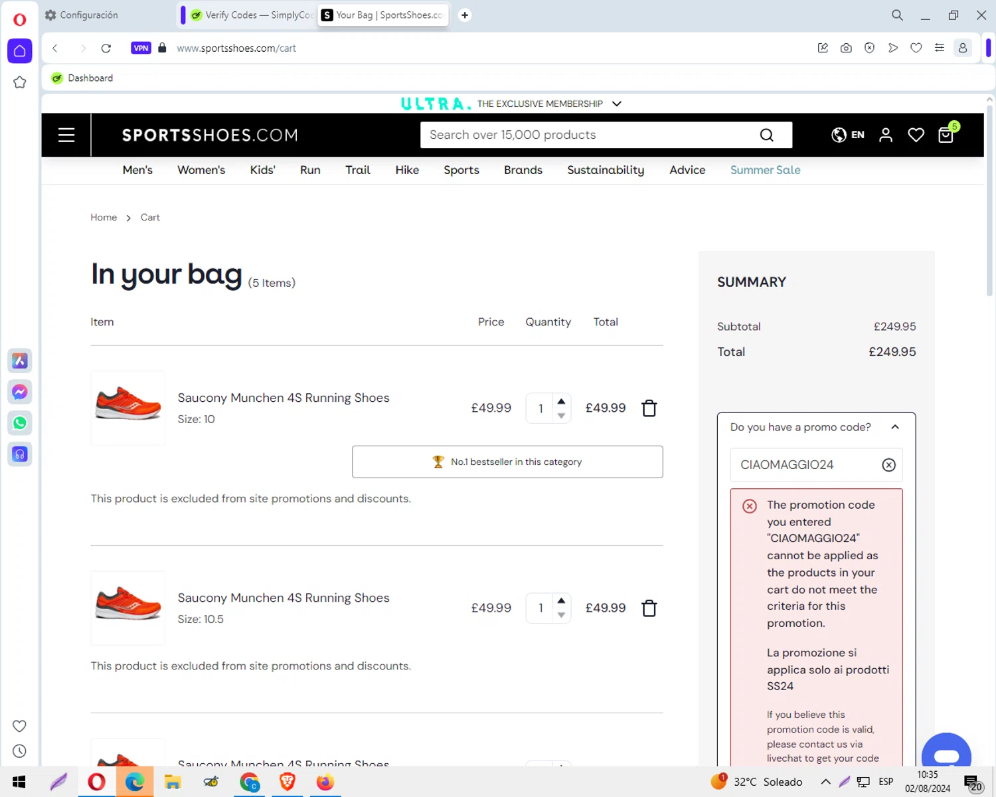Open the Summer Sale link
Image resolution: width=996 pixels, height=797 pixels.
coord(766,170)
